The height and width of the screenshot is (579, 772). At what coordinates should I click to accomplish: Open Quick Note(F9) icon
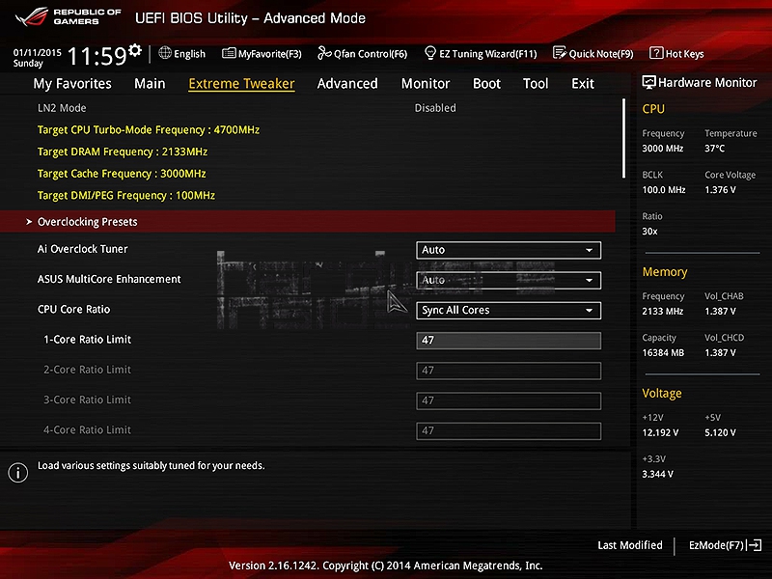click(x=560, y=54)
